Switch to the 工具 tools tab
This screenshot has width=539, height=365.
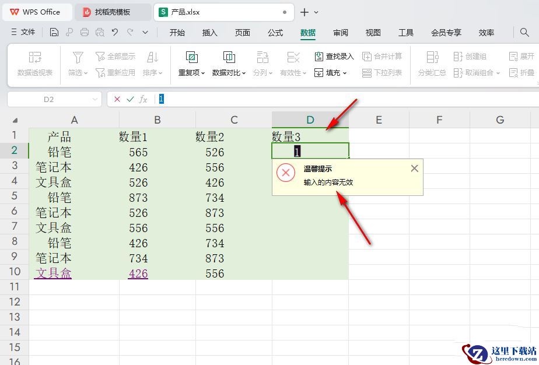pos(405,32)
